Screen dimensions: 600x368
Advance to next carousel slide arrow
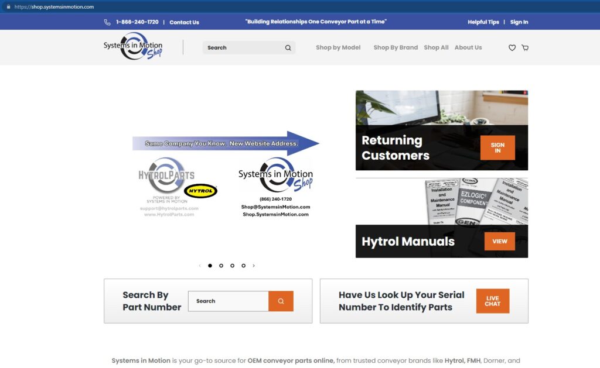pos(254,266)
